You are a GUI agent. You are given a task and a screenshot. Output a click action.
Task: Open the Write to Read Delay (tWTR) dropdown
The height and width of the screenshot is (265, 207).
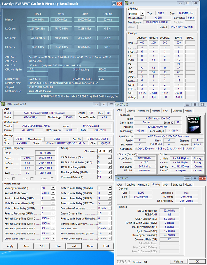[53, 208]
